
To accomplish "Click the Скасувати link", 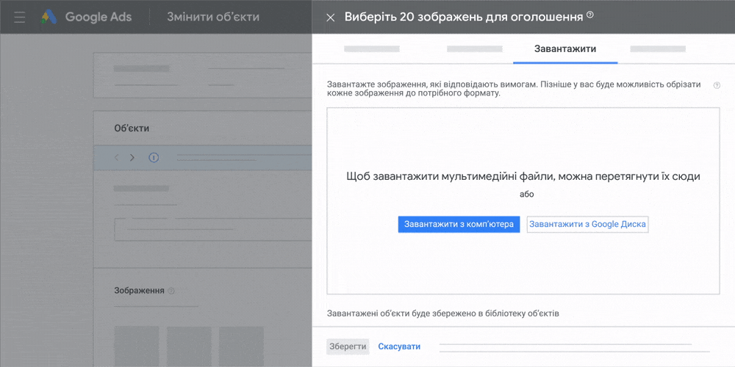I will coord(399,346).
